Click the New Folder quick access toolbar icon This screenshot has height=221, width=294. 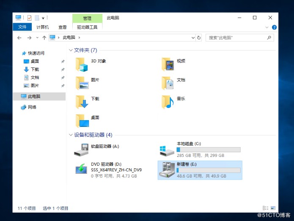37,18
